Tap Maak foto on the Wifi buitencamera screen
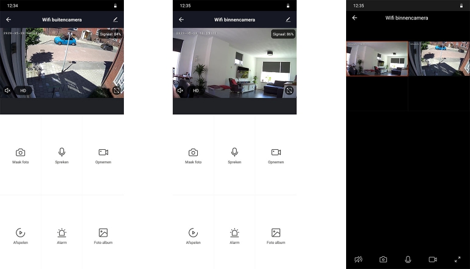 pos(21,155)
